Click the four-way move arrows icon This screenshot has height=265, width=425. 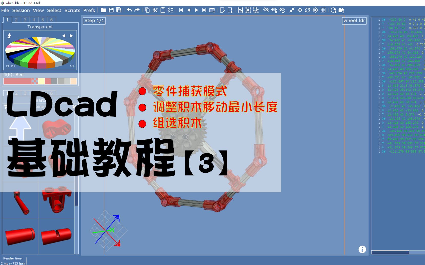click(x=300, y=10)
